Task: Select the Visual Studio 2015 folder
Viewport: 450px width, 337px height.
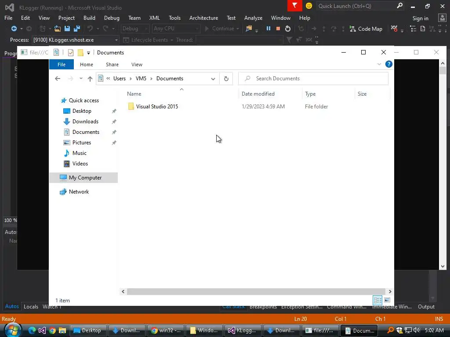Action: tap(157, 107)
